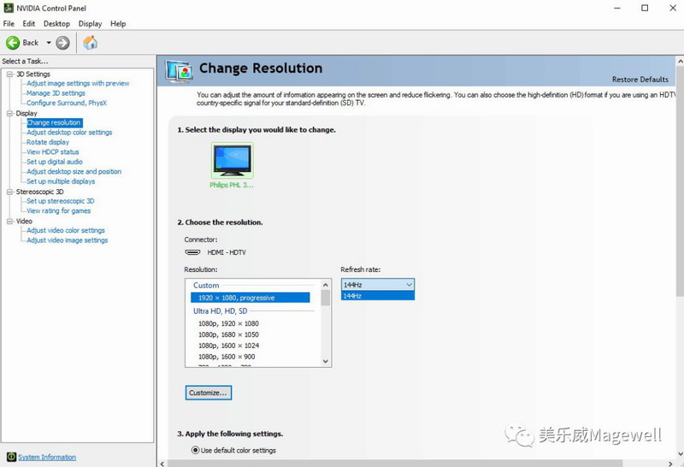Collapse the 3D Settings tree node
The image size is (684, 467).
[9, 74]
